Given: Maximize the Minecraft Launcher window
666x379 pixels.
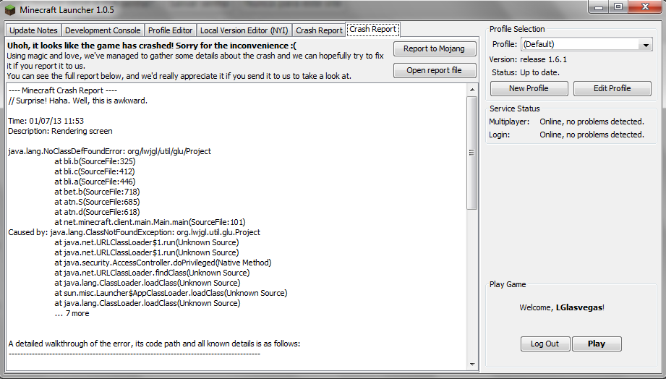Looking at the screenshot, I should tap(618, 7).
